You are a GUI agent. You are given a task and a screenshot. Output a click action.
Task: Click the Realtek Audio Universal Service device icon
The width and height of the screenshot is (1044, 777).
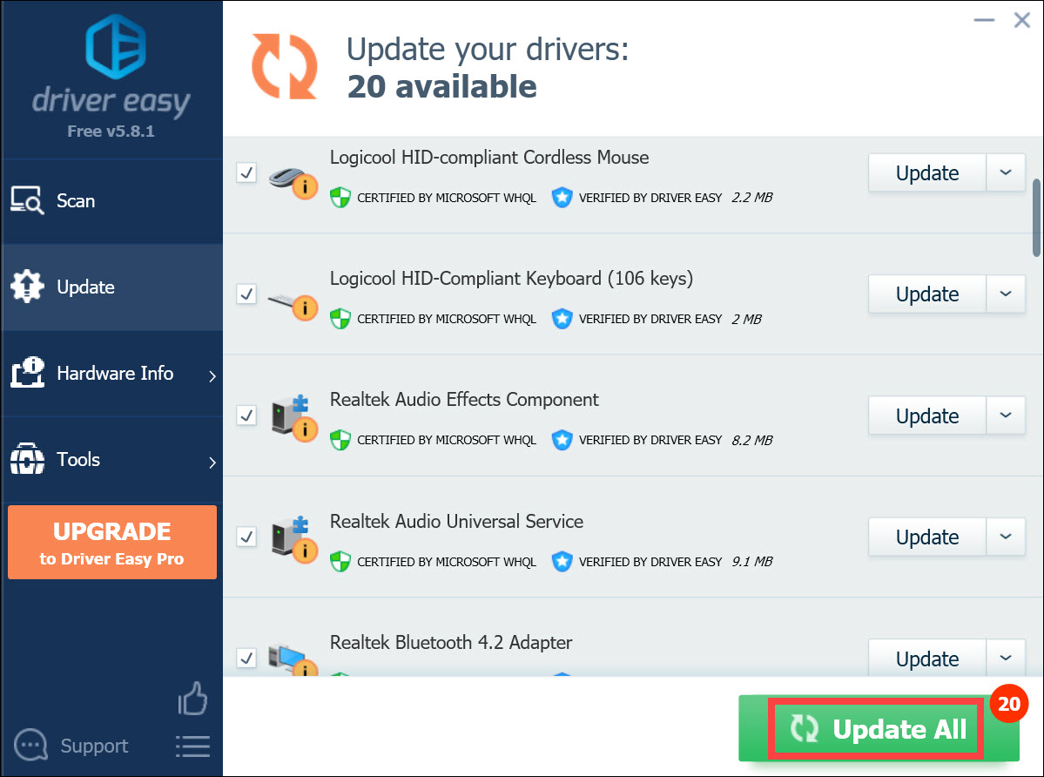(x=293, y=539)
